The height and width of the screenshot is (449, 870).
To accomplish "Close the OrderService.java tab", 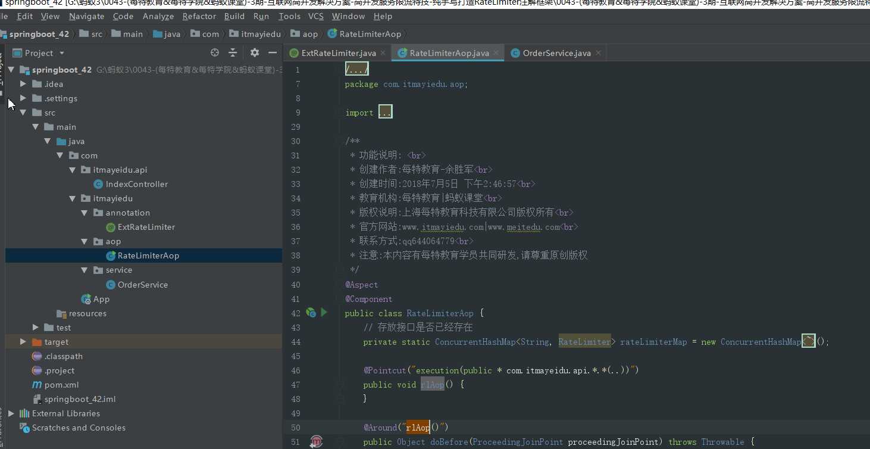I will [x=598, y=52].
